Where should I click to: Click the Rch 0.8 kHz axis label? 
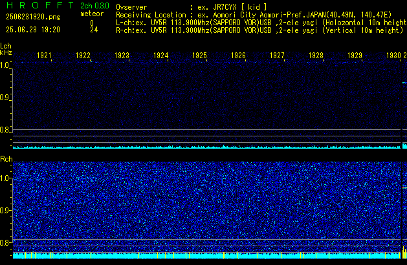tap(5, 242)
